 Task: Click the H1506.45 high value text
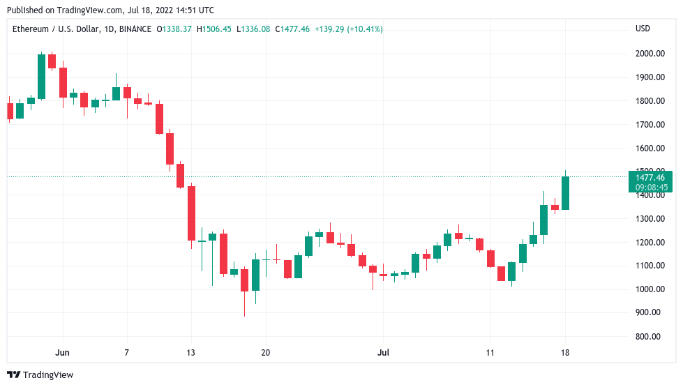click(x=214, y=29)
